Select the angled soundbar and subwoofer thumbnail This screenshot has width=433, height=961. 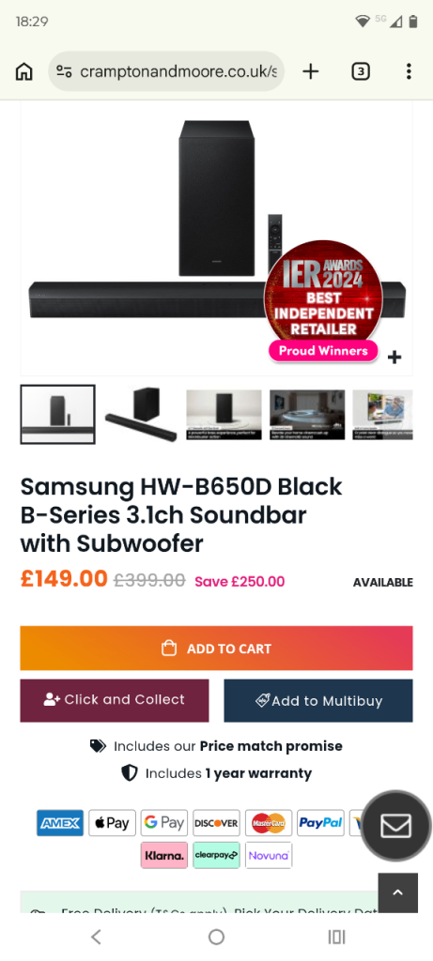coord(141,414)
